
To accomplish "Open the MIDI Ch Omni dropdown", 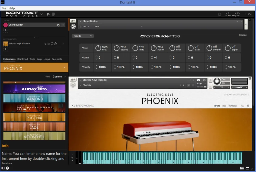I will tap(119, 27).
